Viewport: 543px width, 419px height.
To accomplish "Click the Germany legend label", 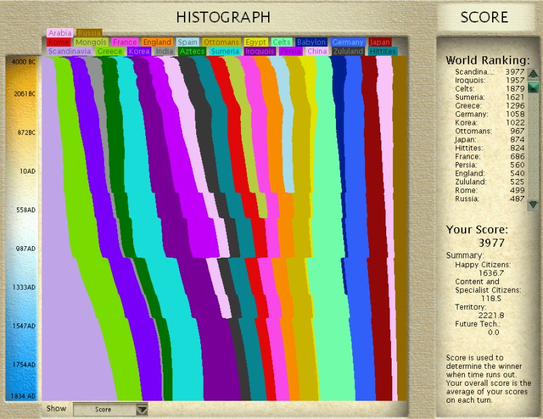I will 348,42.
